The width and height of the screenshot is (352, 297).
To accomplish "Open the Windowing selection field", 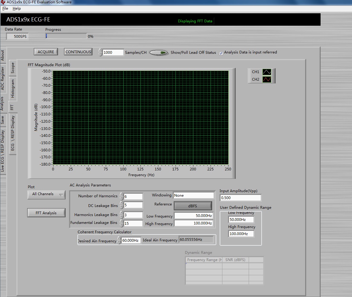I will [193, 195].
